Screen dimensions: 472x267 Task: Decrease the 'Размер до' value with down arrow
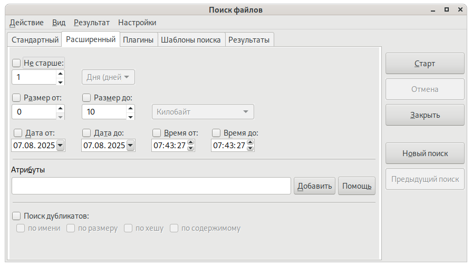(x=130, y=116)
